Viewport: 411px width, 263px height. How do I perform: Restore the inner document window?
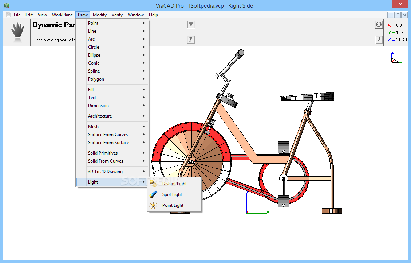point(398,15)
